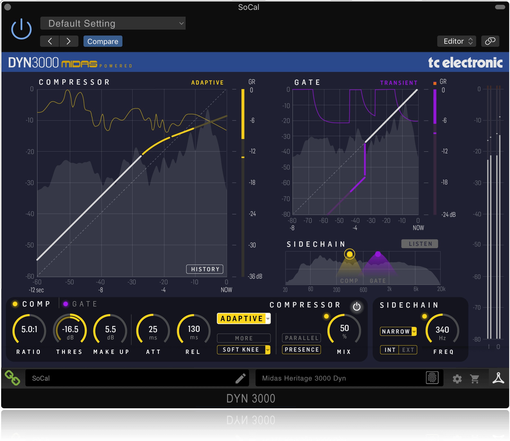
Task: Open the Editor view selector
Action: [456, 41]
